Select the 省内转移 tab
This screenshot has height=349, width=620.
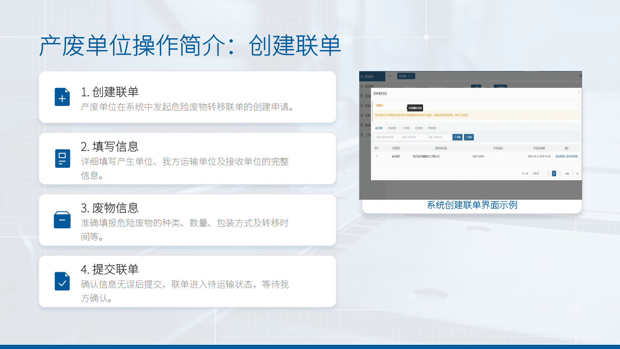(379, 128)
